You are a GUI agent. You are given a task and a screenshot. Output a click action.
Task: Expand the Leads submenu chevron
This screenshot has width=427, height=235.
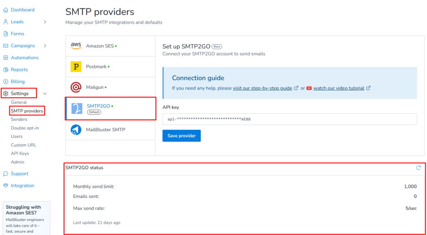pyautogui.click(x=45, y=22)
